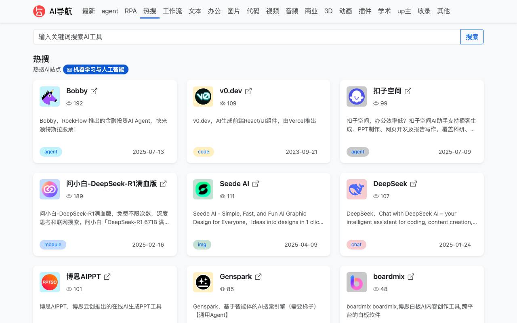Open v0.dev external link icon
Viewport: 517px width, 323px height.
(248, 91)
